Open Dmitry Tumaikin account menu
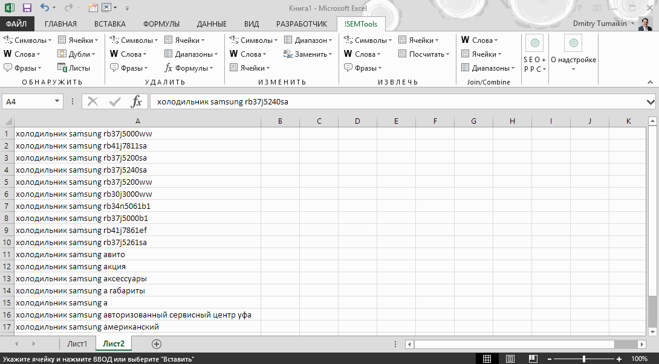This screenshot has height=364, width=659. (603, 24)
